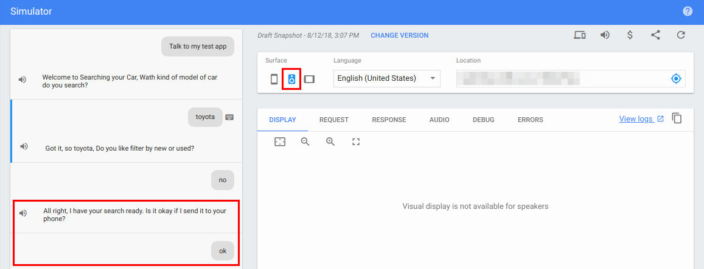Click the 'toyota' message bubble

pyautogui.click(x=205, y=117)
